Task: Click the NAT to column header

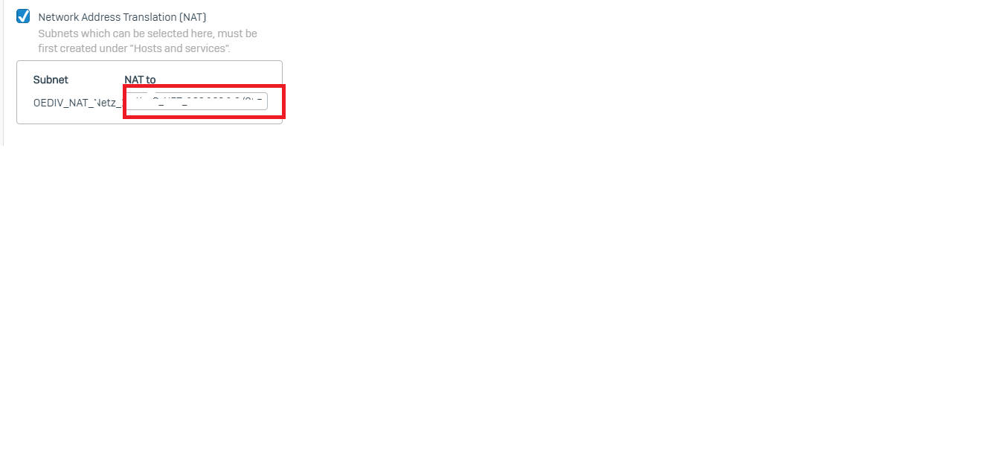Action: [x=140, y=80]
